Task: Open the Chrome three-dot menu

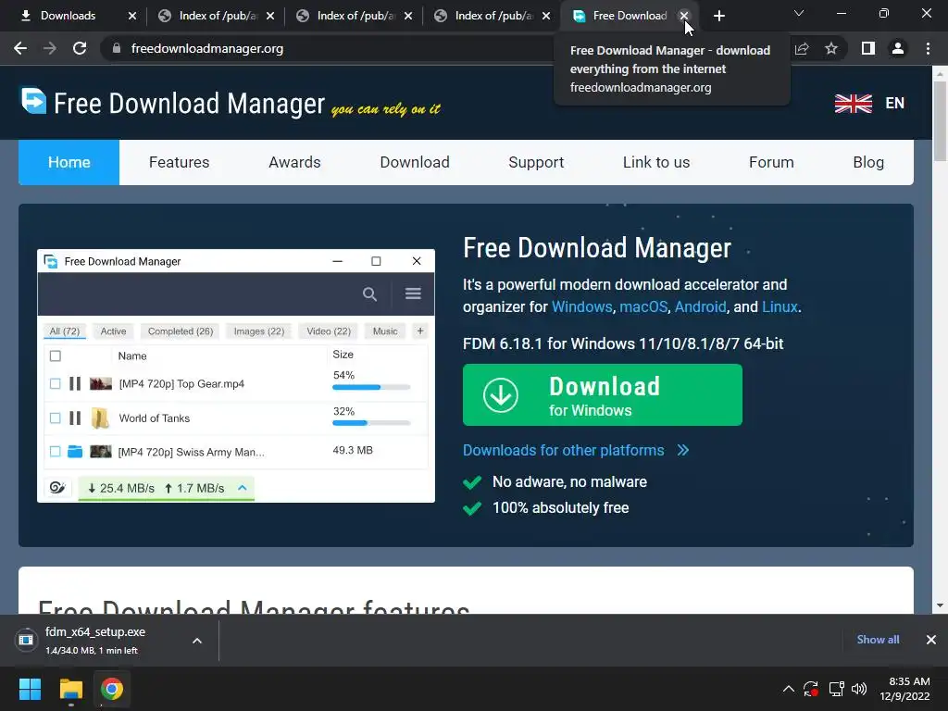Action: tap(928, 48)
